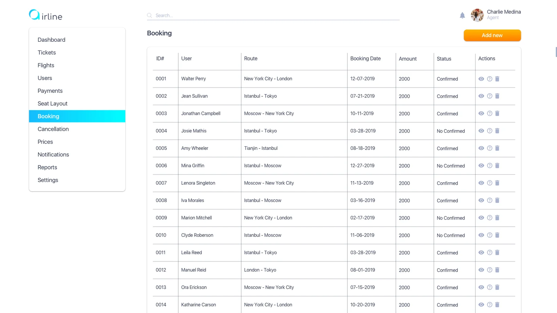
Task: Delete booking 0001 for Walter Perry
Action: click(x=497, y=79)
